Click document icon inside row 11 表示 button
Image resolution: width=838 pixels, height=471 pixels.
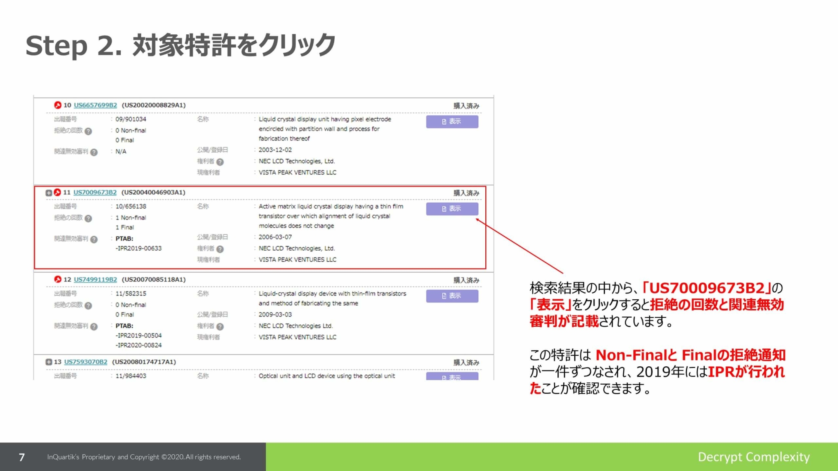pos(444,209)
